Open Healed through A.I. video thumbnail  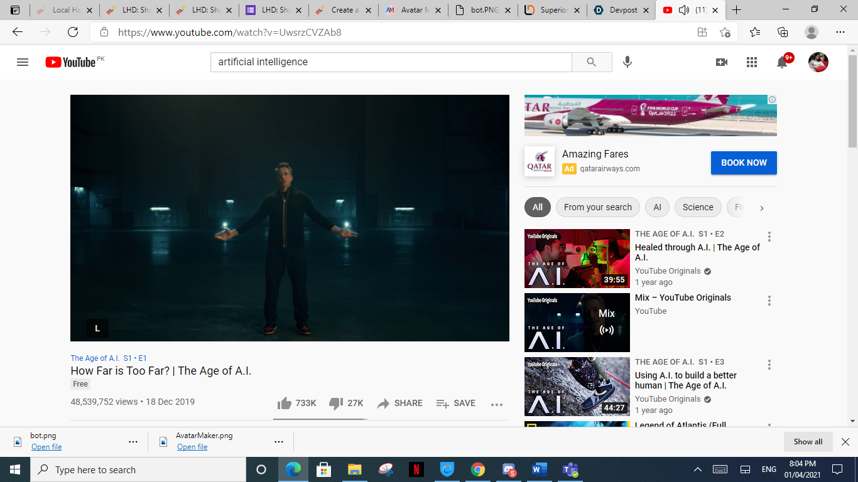click(577, 259)
